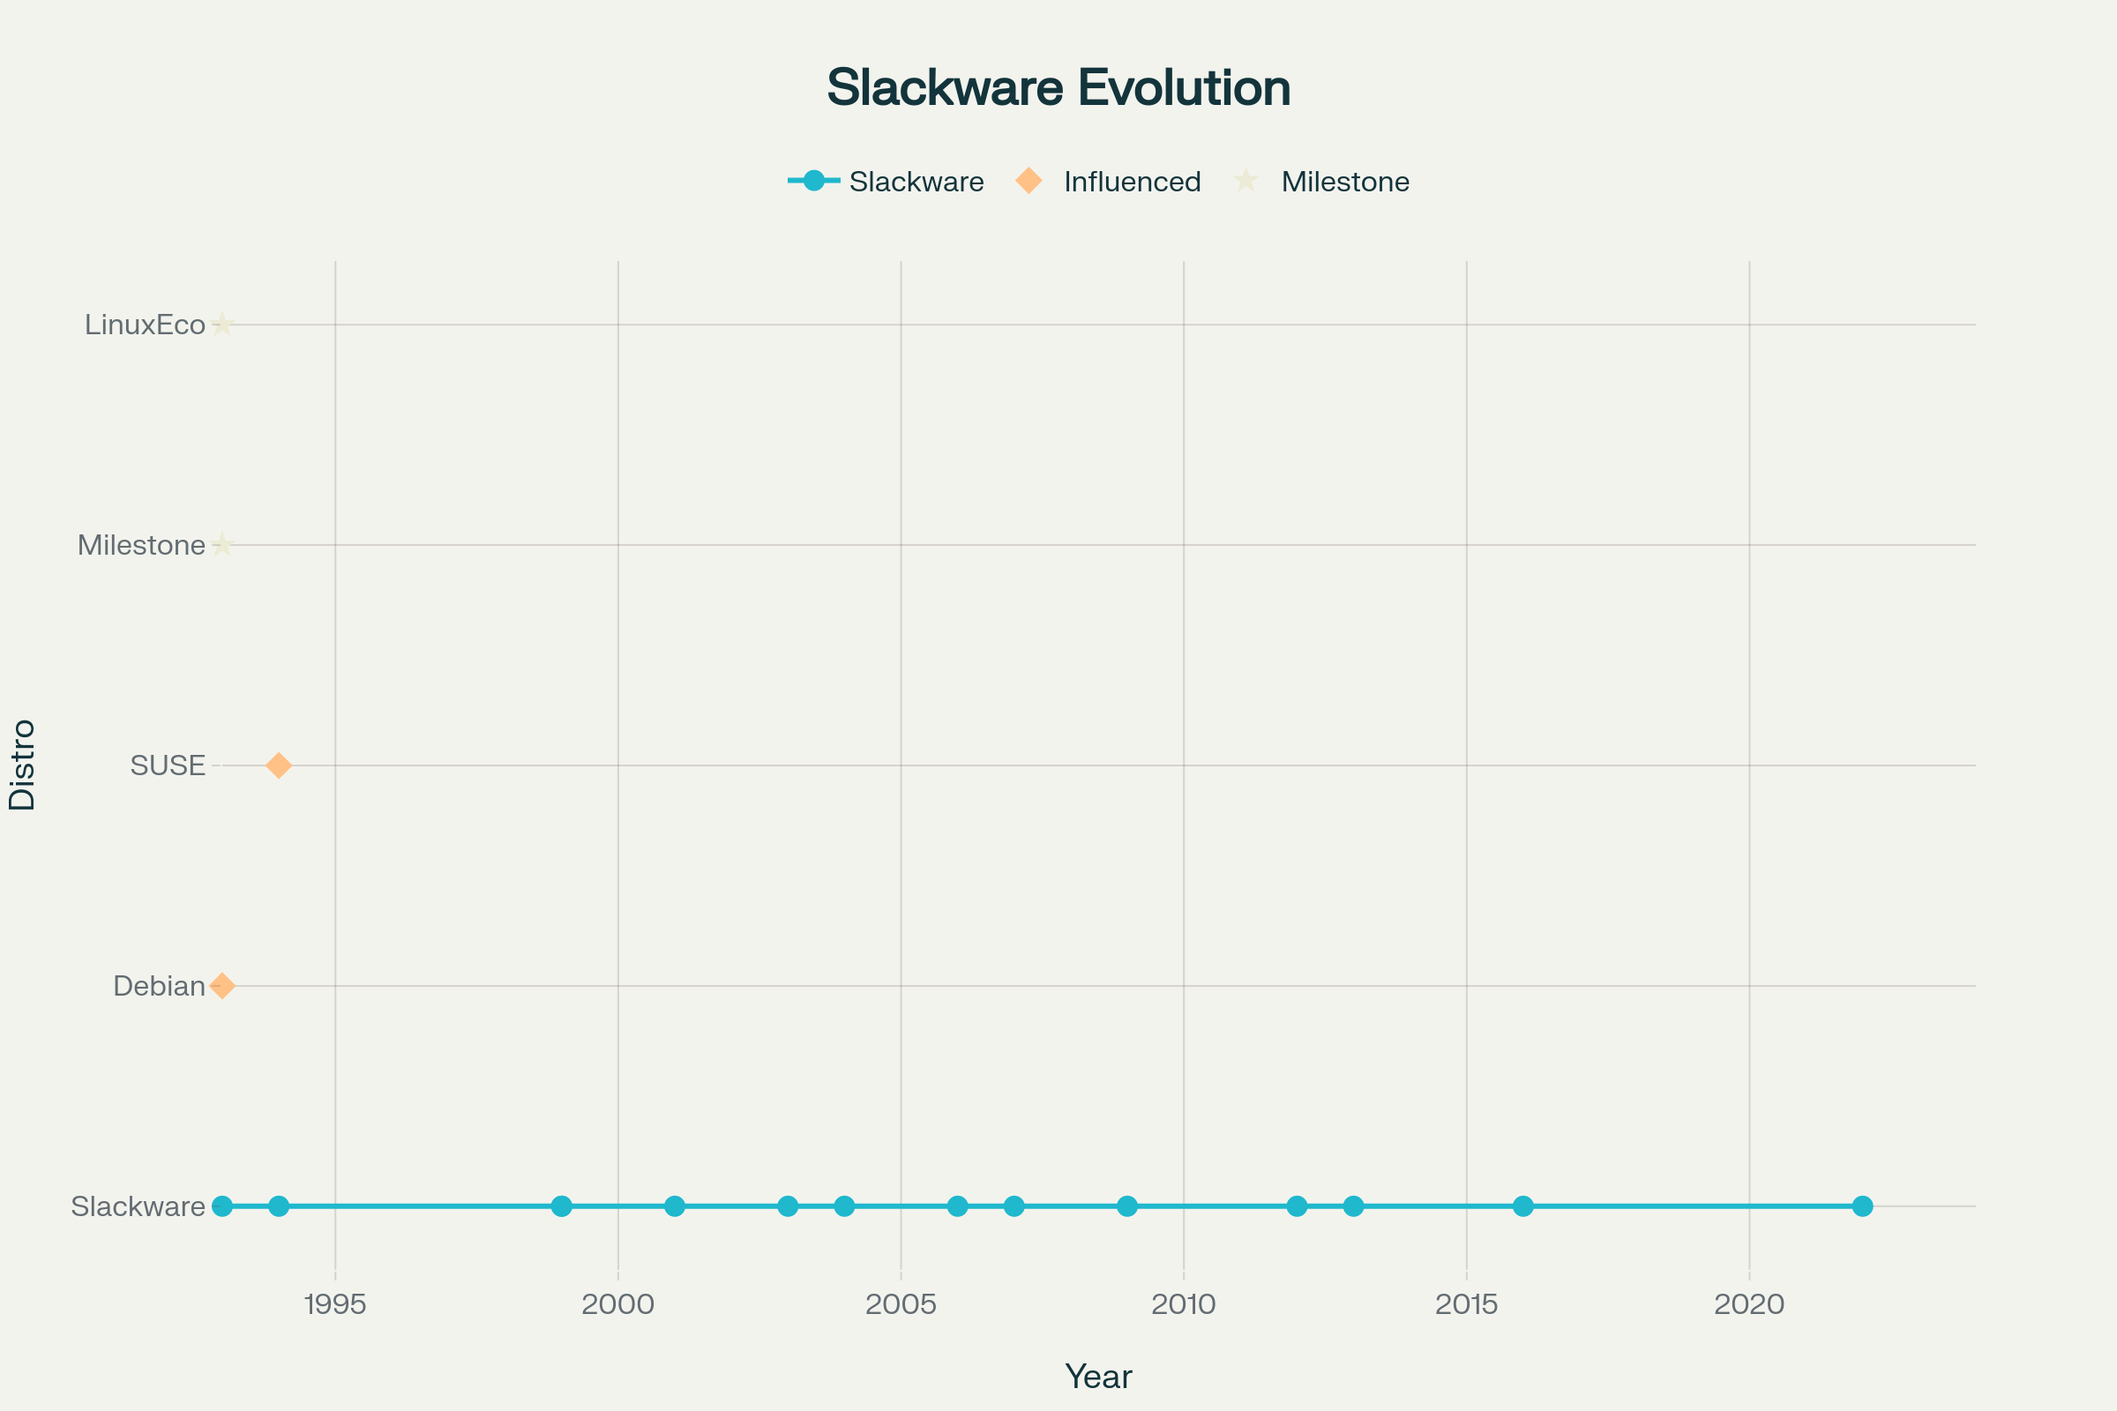This screenshot has height=1411, width=2117.
Task: Select the Slackware data point at 2016
Action: [x=1523, y=1206]
